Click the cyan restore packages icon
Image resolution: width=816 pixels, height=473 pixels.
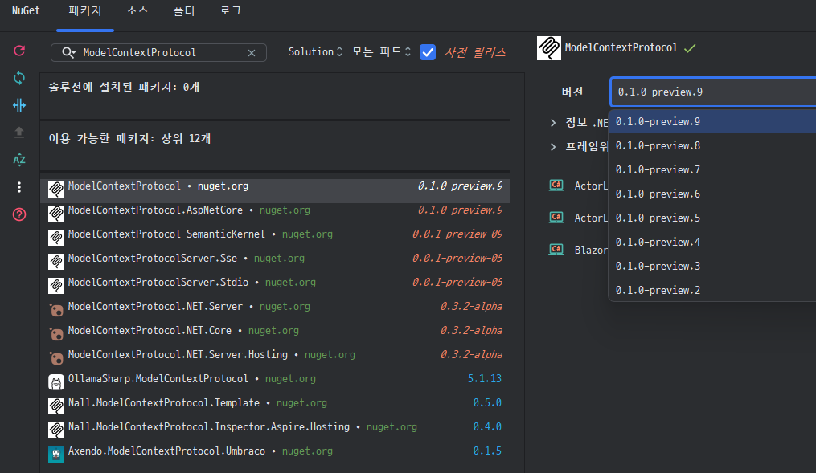click(19, 78)
